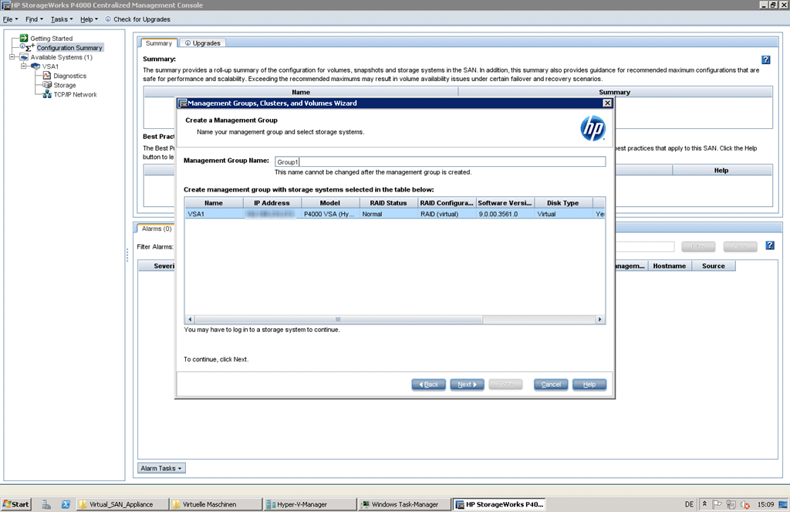Open the Find menu
This screenshot has height=512, width=790.
point(34,19)
